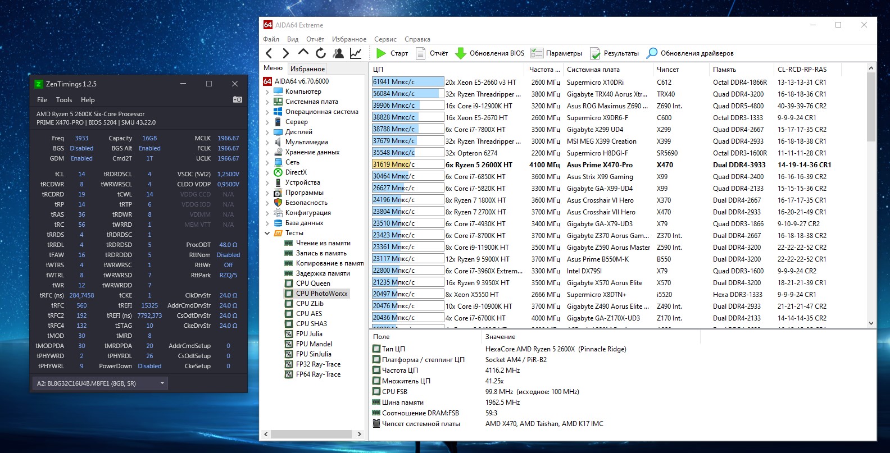Click the Результаты toolbar button
Viewport: 890px width, 453px height.
(x=615, y=53)
